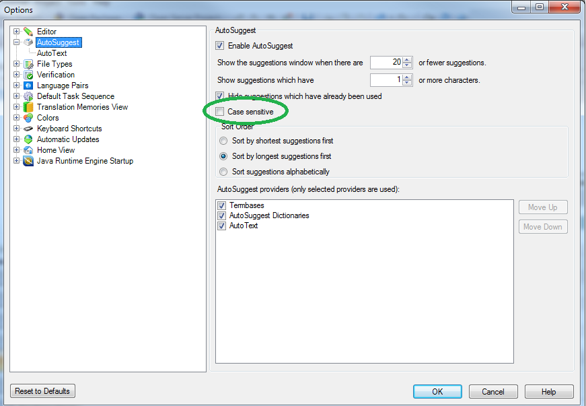586x406 pixels.
Task: Choose Sort suggestions alphabetically
Action: [x=223, y=172]
